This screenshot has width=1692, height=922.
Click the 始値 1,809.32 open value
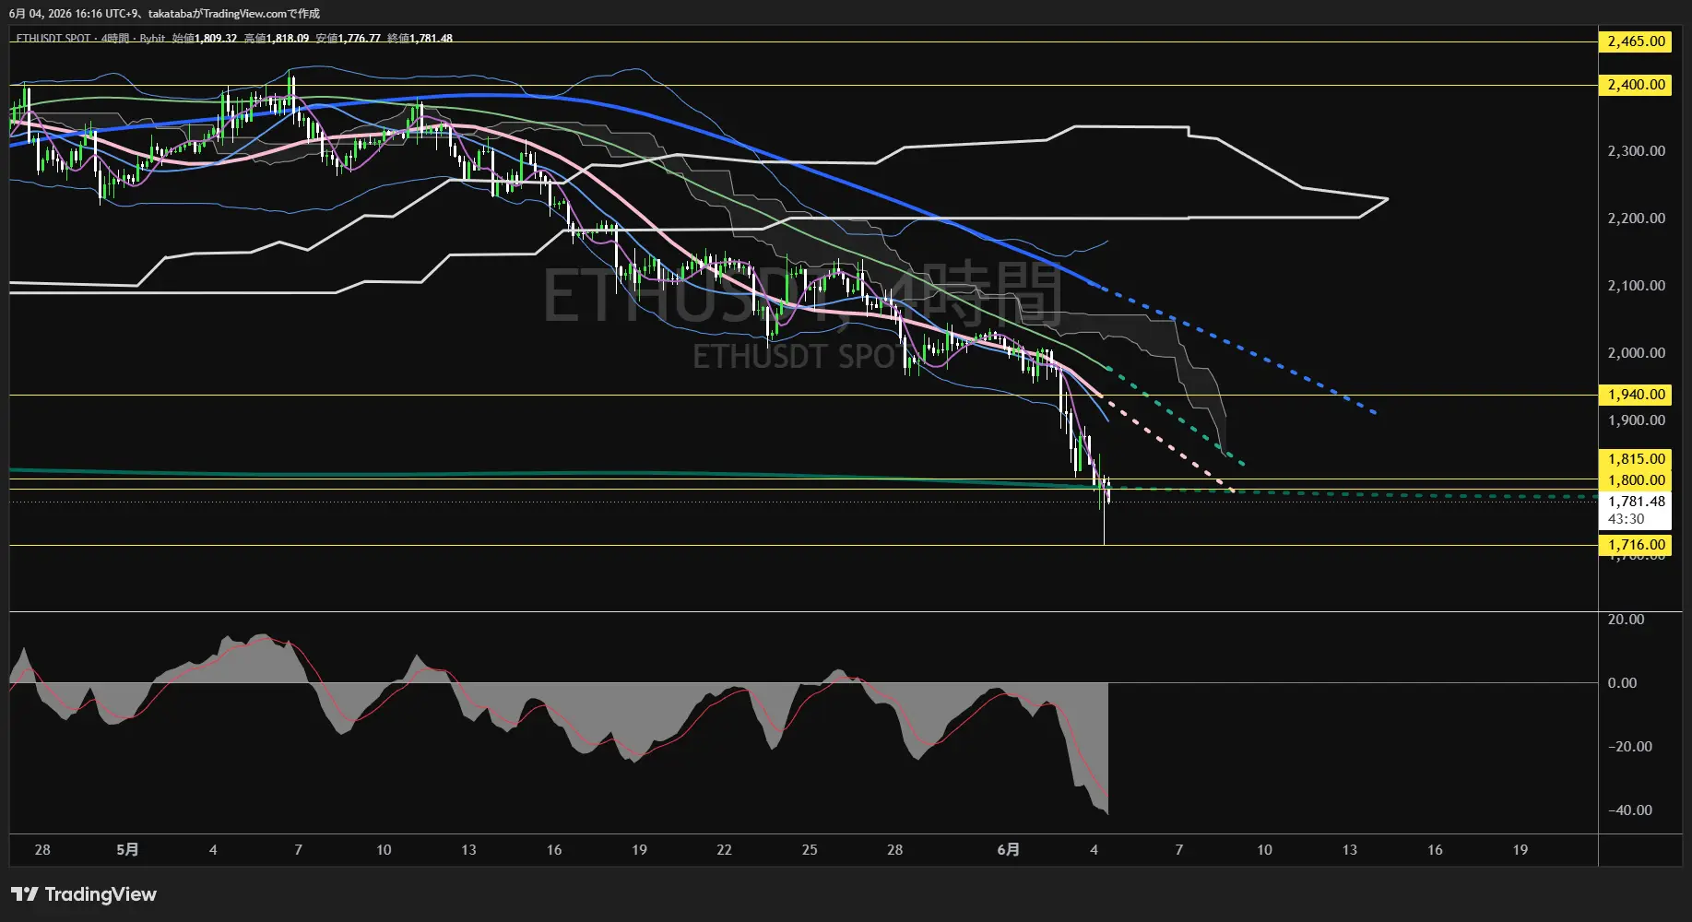click(x=205, y=39)
